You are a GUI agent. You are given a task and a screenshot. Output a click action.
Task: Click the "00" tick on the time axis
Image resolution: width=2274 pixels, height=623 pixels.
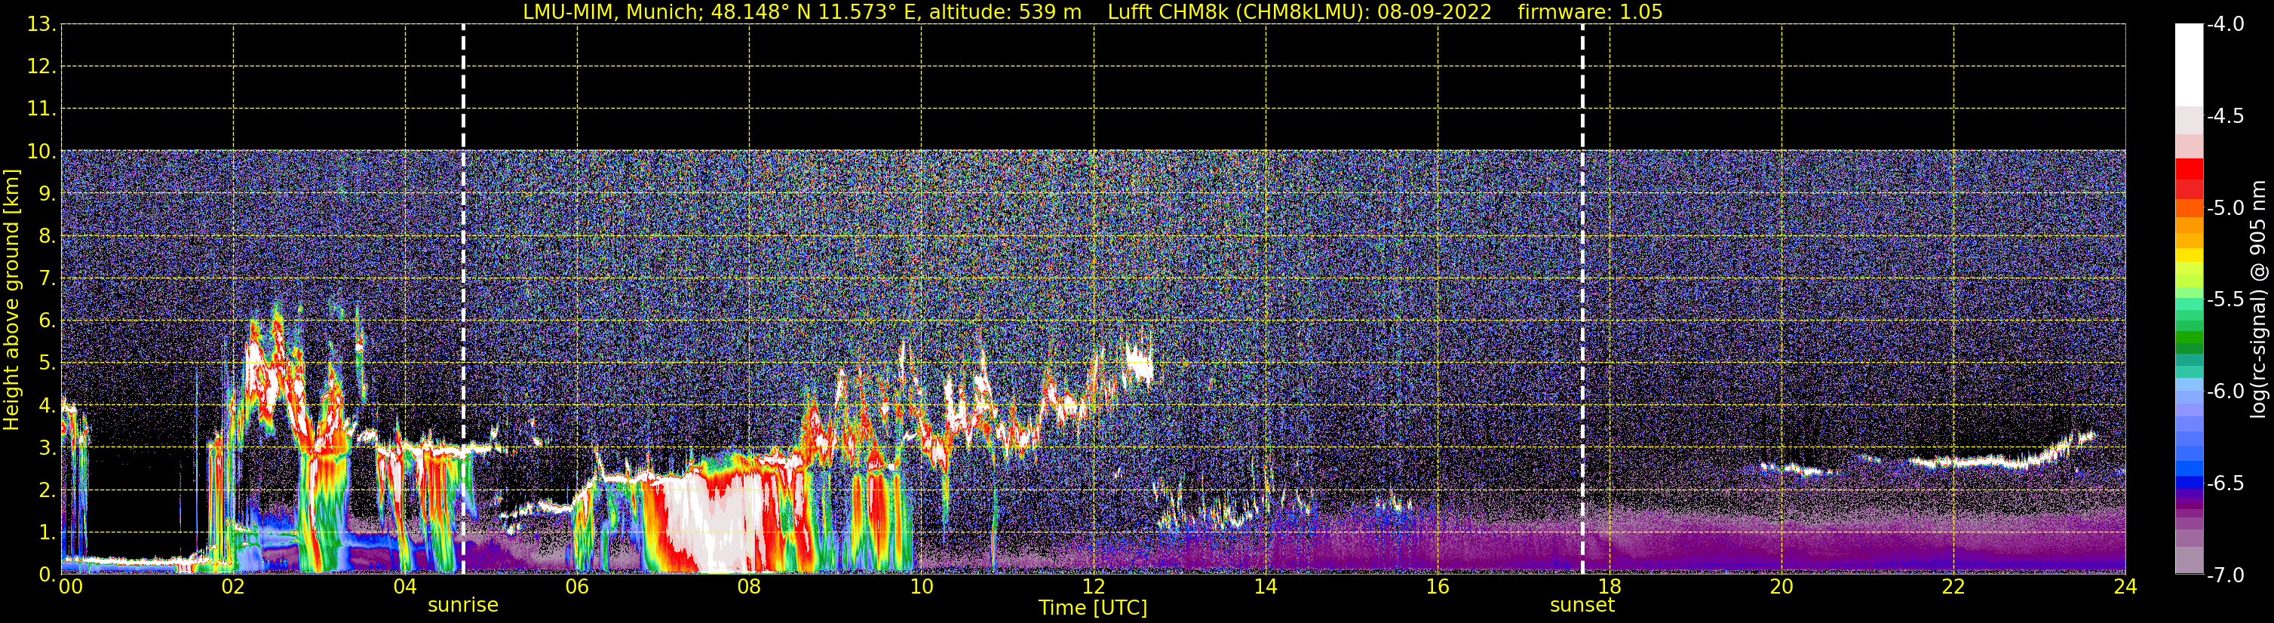click(x=71, y=587)
